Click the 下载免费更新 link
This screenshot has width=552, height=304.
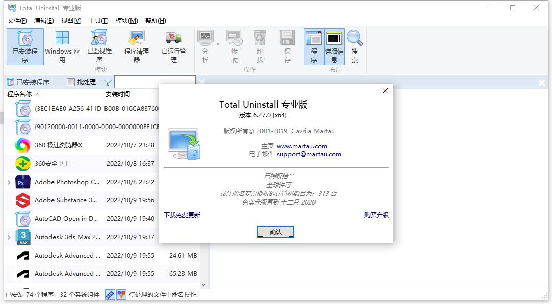coord(182,215)
